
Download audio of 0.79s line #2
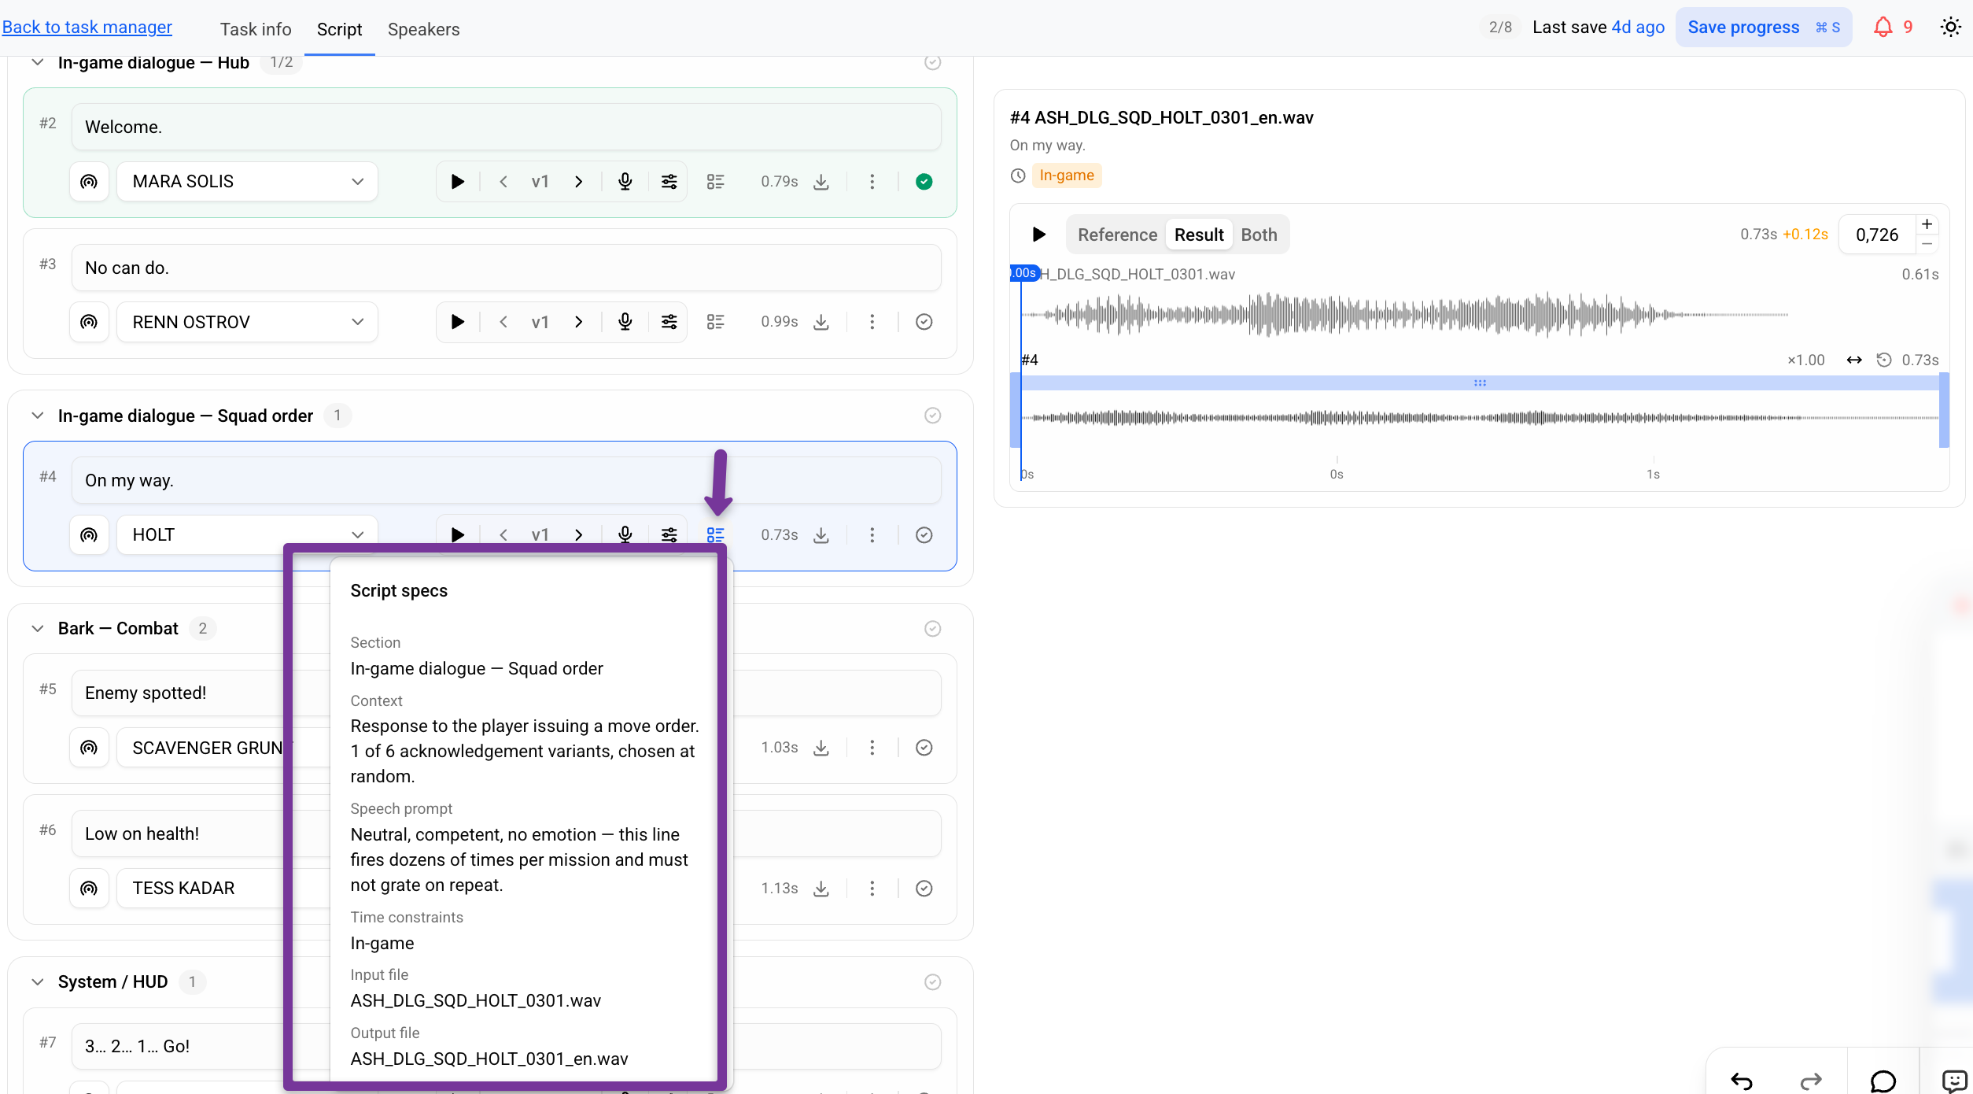coord(821,182)
